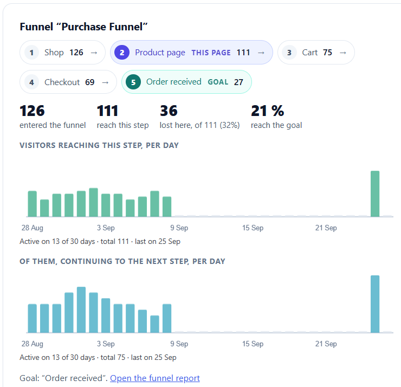401x387 pixels.
Task: Click the first blue bar for 28 Aug
Action: click(32, 318)
